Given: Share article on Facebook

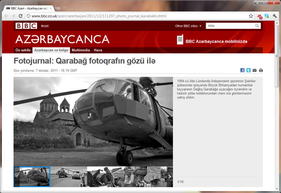Looking at the screenshot, I should click(242, 70).
